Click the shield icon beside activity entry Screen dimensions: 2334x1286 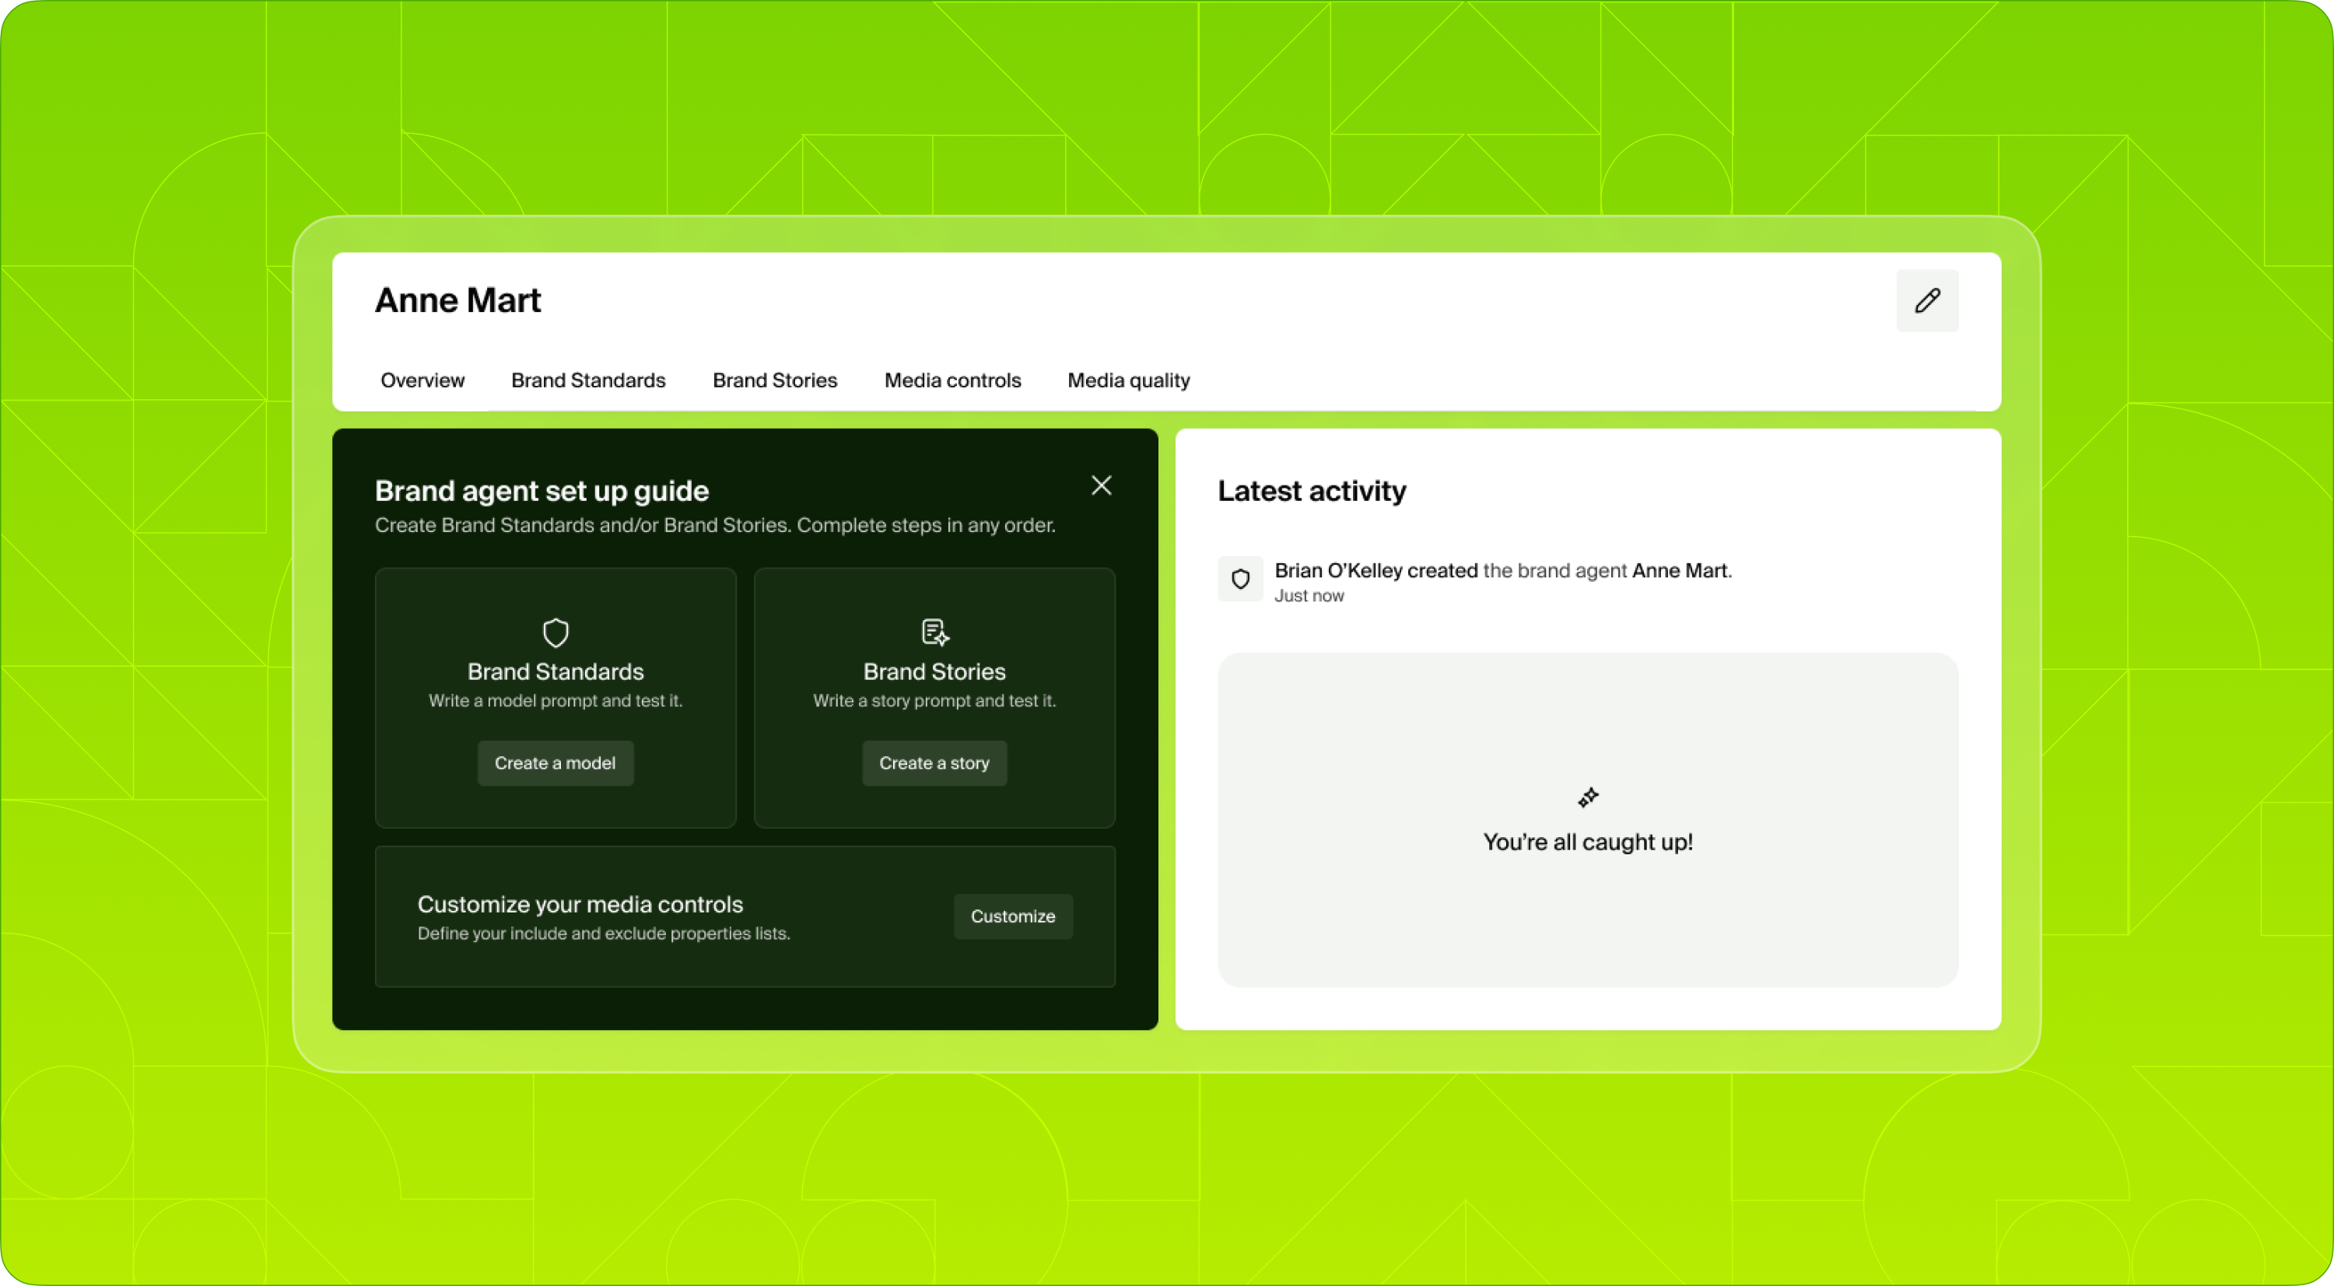[1240, 579]
